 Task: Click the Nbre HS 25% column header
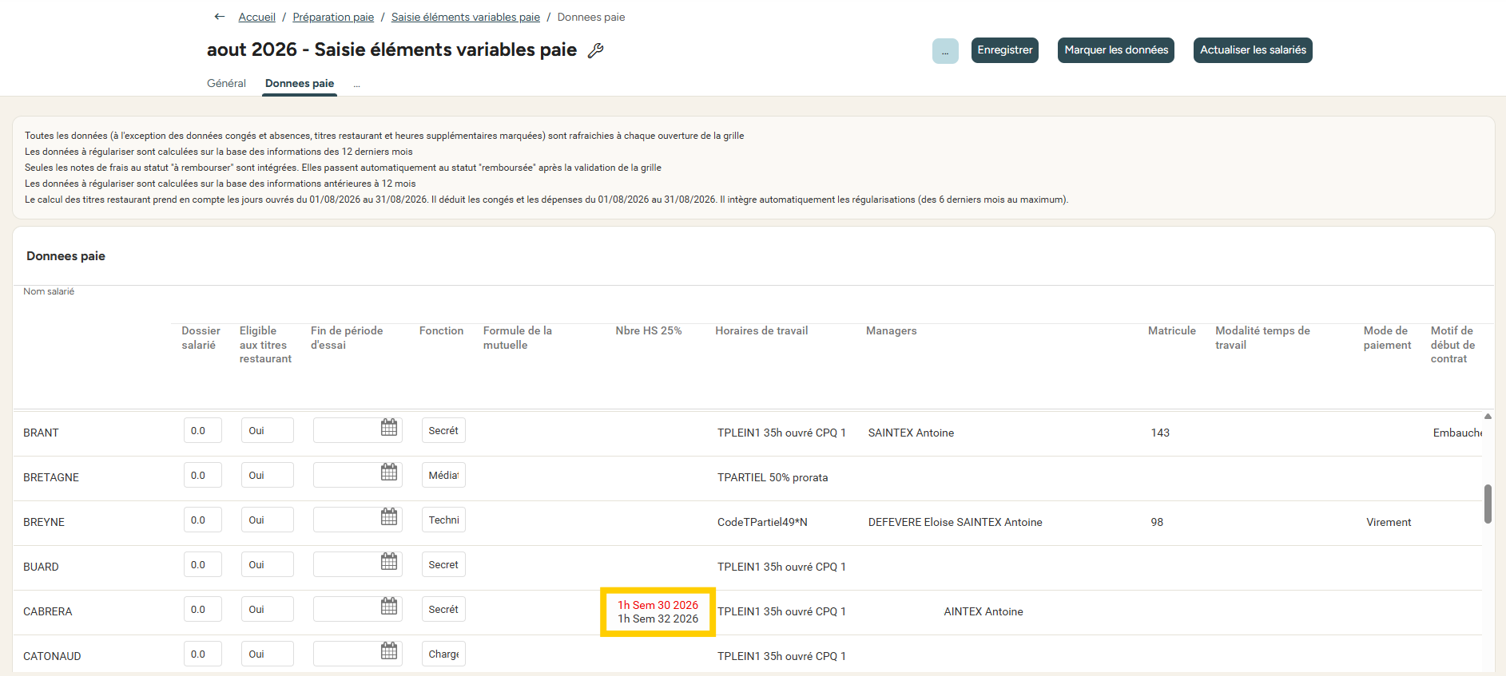point(649,330)
